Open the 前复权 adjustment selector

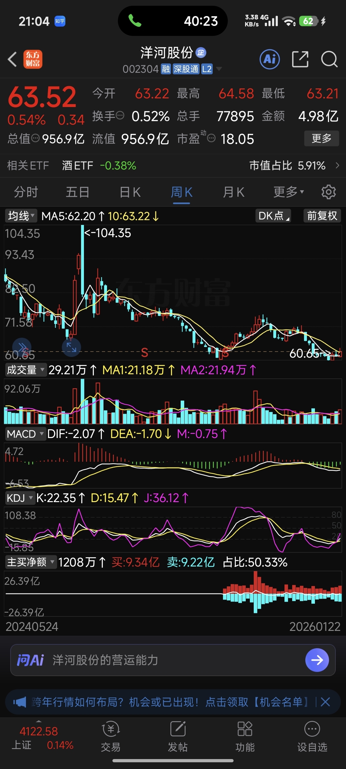(322, 216)
